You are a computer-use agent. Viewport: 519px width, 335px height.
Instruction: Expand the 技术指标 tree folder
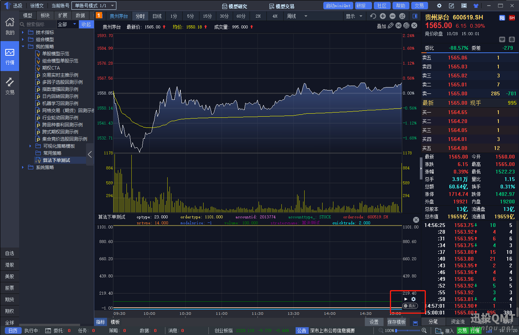pyautogui.click(x=23, y=33)
